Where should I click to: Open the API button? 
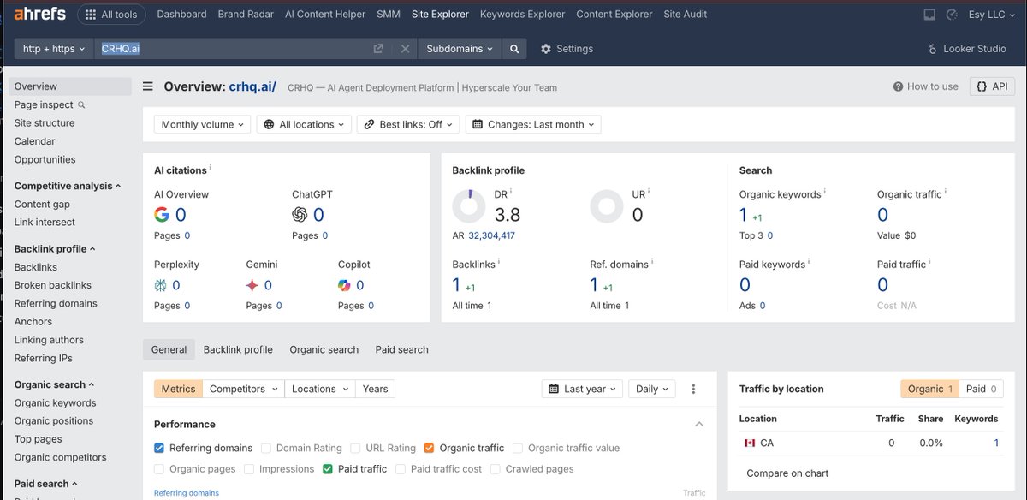[x=992, y=86]
